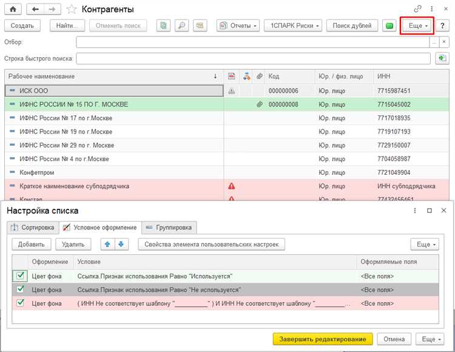This screenshot has width=455, height=352.
Task: Click the green indicator icon button
Action: pyautogui.click(x=389, y=25)
